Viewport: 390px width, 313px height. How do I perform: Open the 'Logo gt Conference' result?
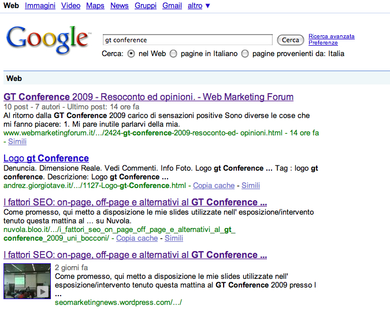46,159
